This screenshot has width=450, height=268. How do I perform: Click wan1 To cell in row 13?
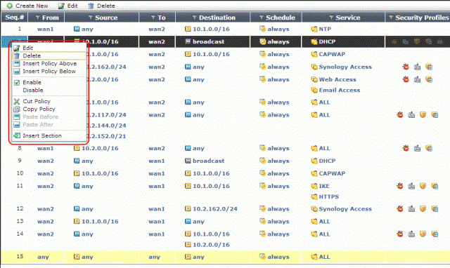pyautogui.click(x=156, y=221)
